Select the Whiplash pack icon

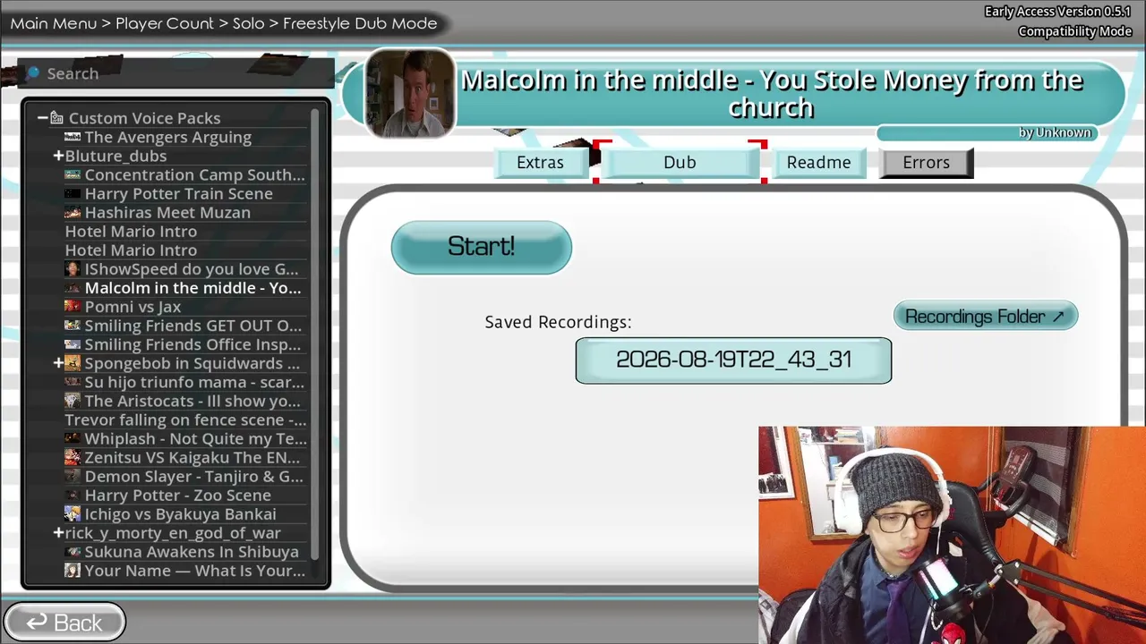(x=73, y=438)
